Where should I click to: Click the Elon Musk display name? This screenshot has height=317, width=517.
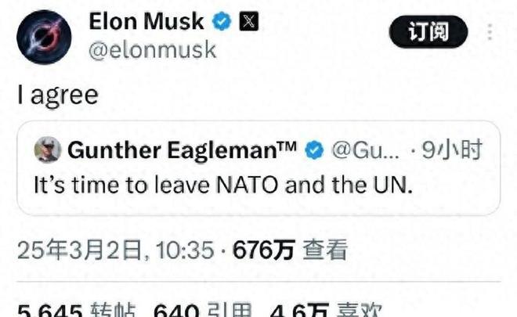click(x=146, y=21)
